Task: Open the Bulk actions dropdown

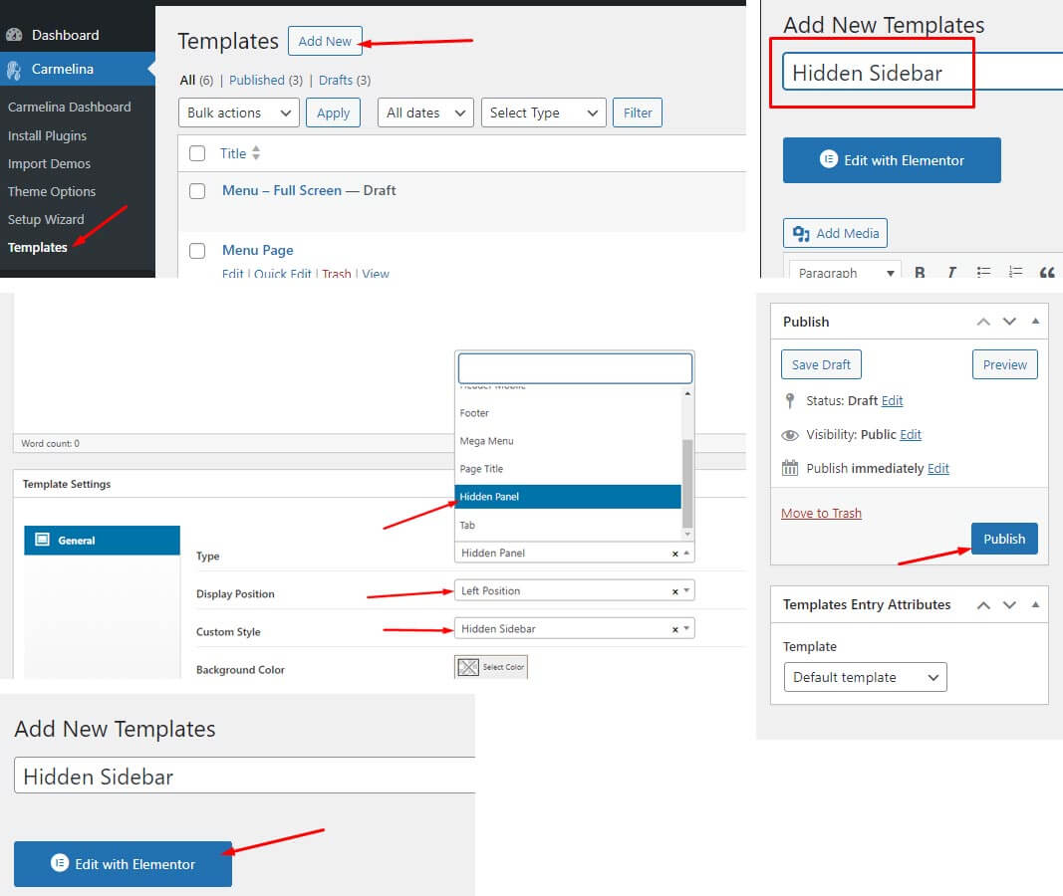Action: tap(239, 112)
